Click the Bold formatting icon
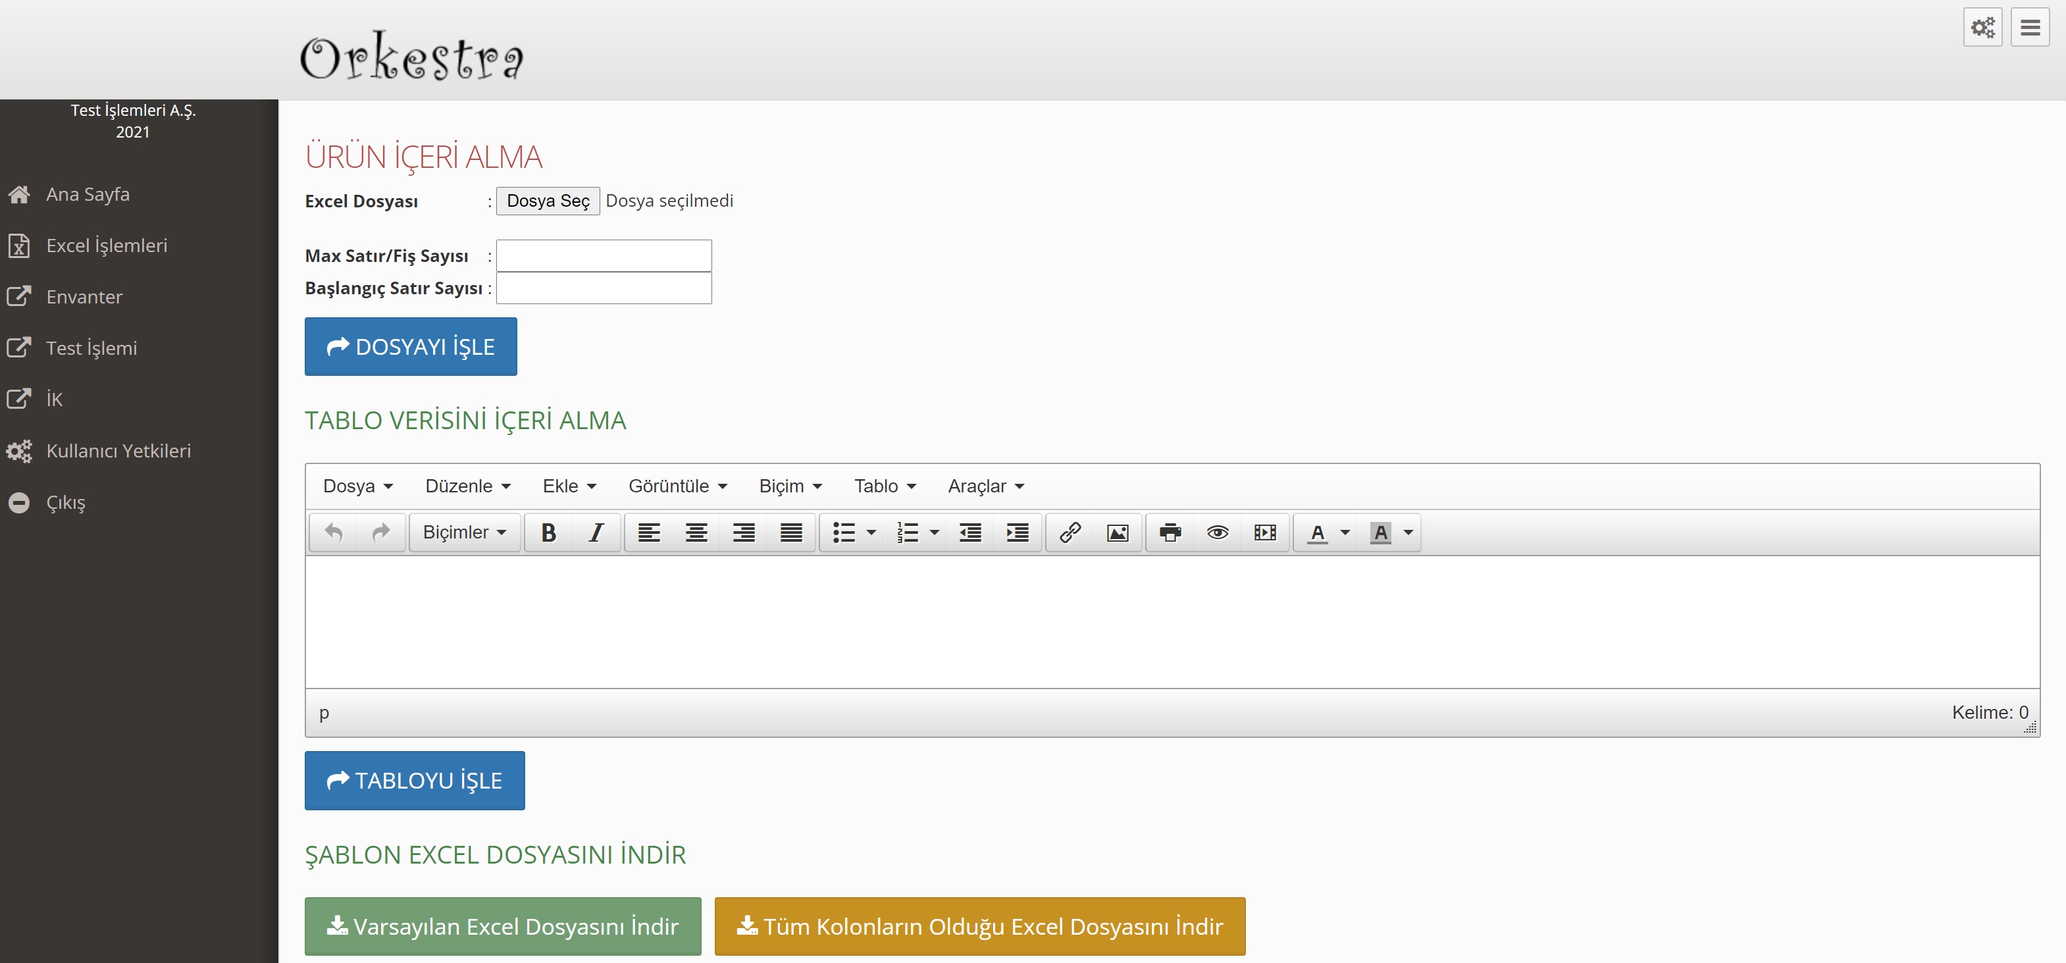The image size is (2066, 963). 548,533
